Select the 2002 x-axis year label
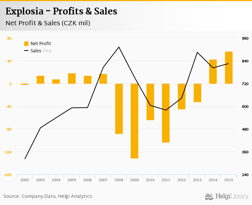 tap(25, 180)
